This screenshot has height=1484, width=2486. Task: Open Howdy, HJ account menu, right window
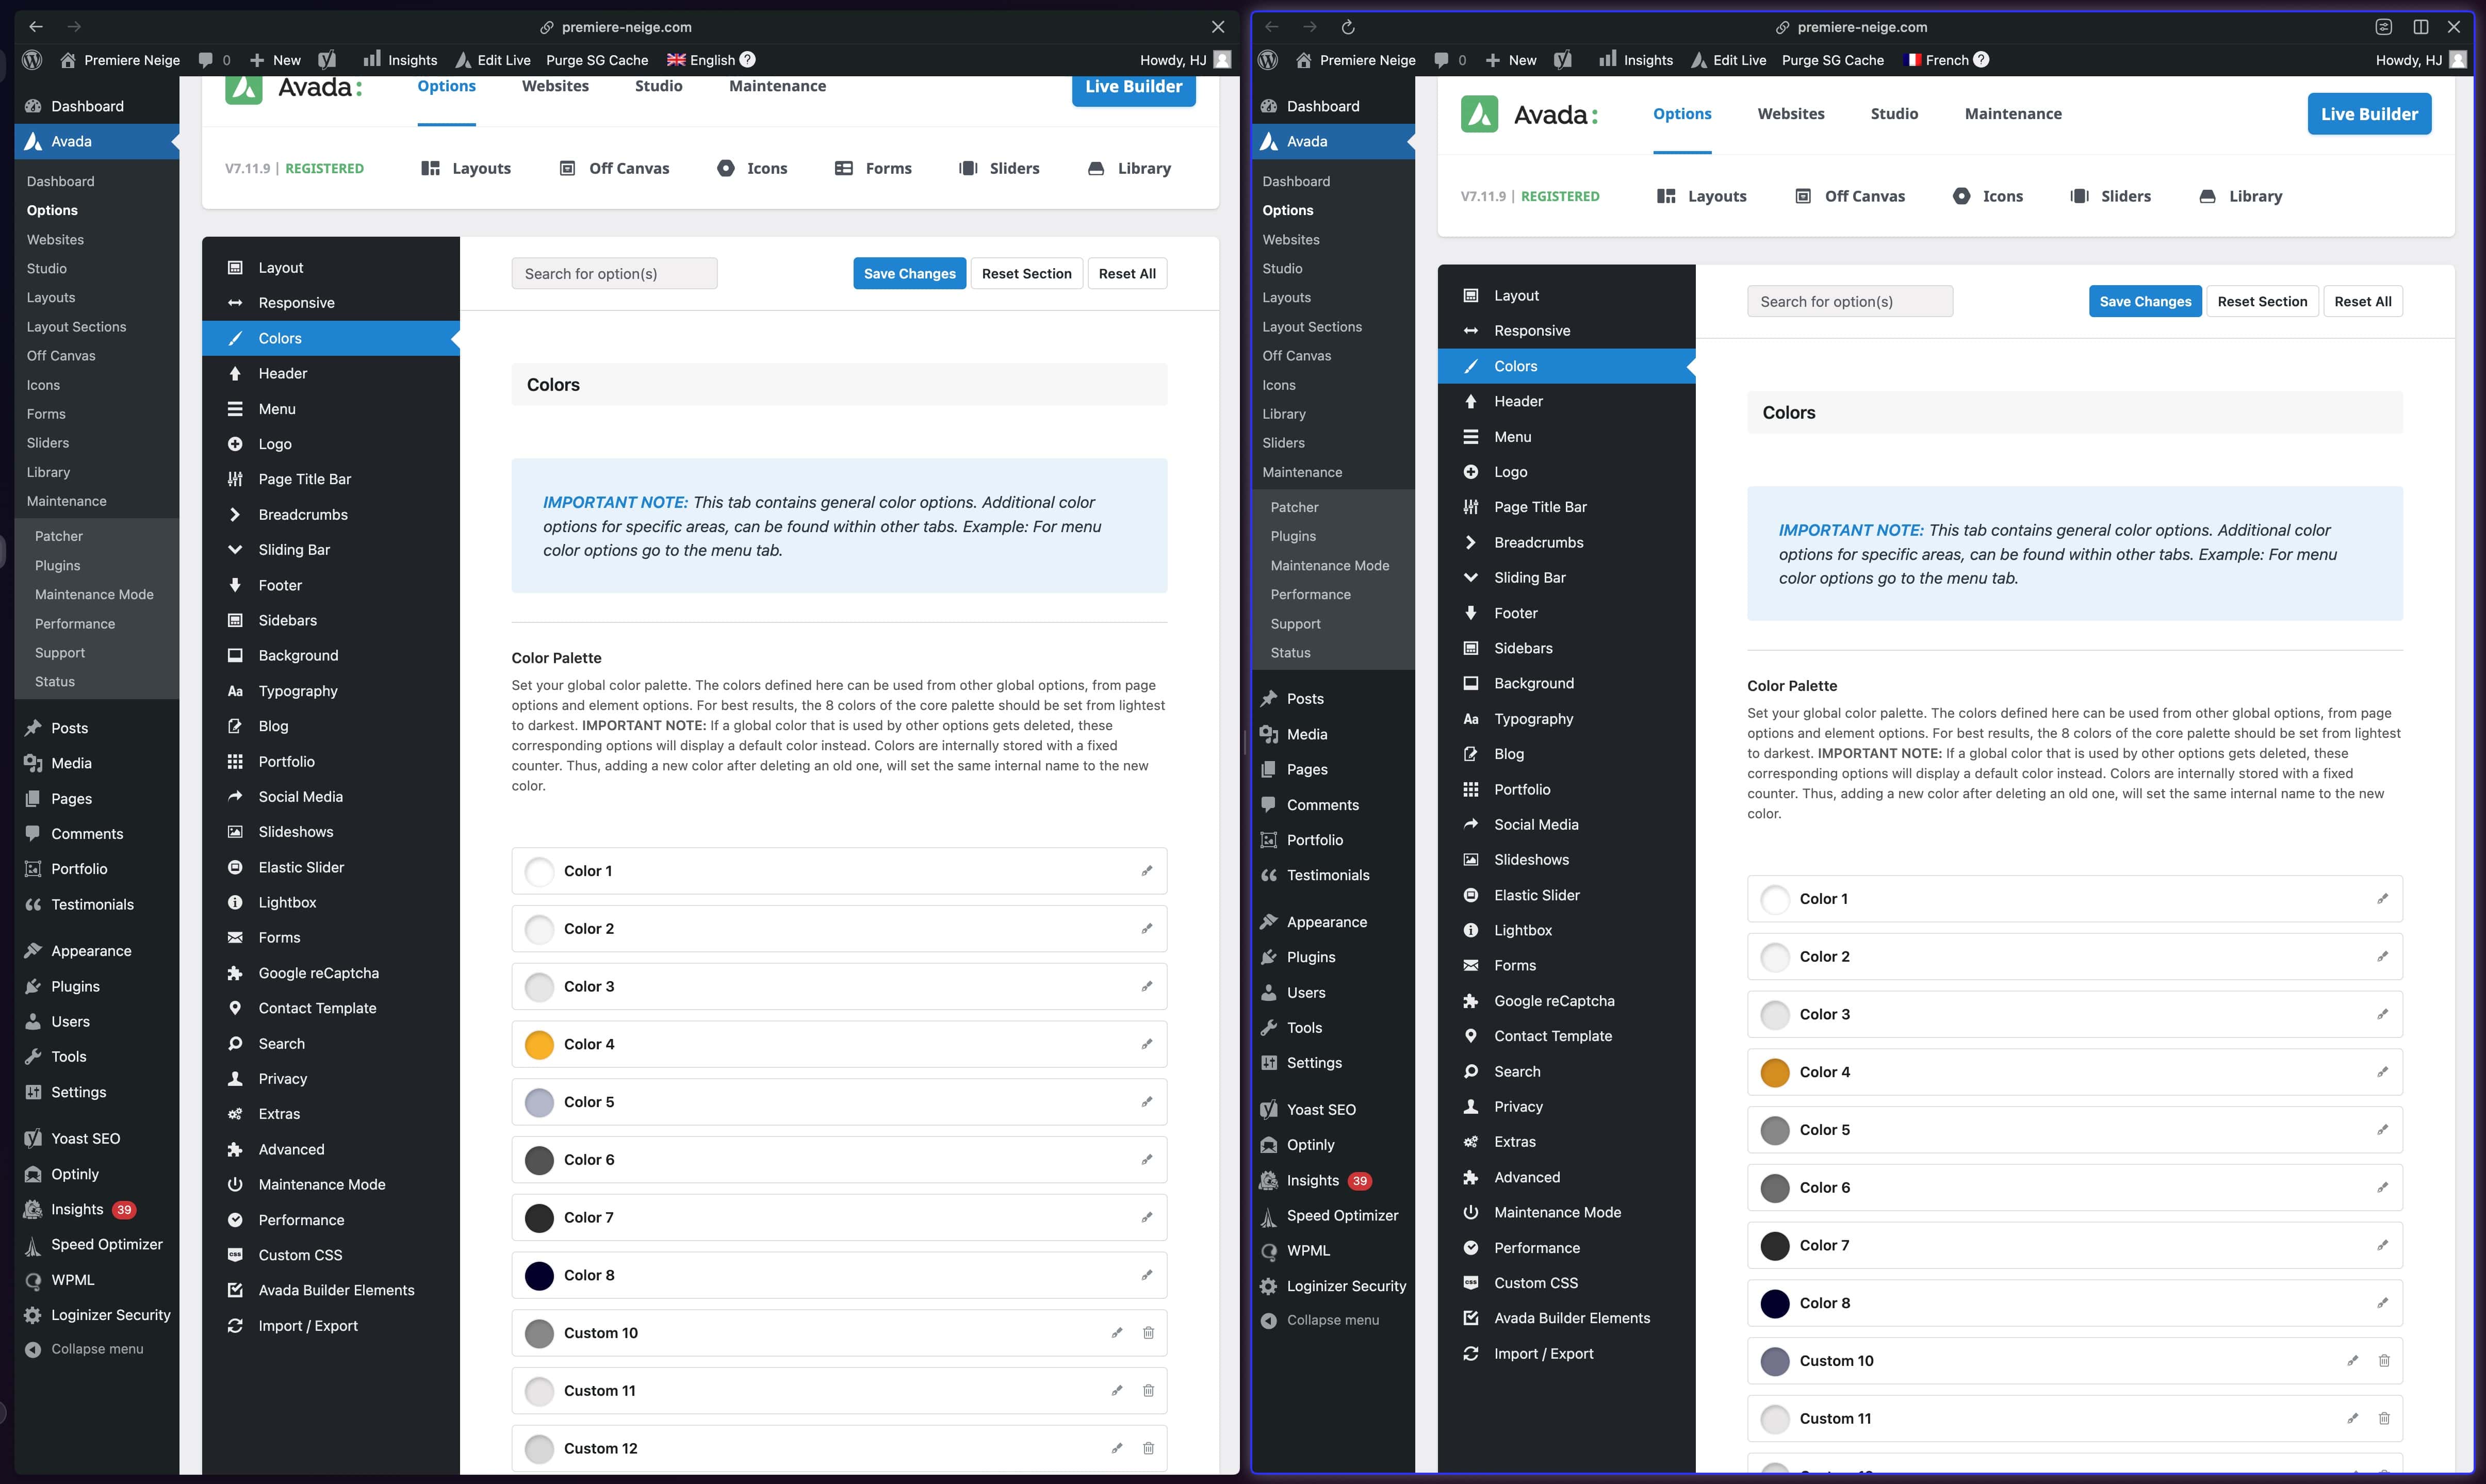(2418, 60)
